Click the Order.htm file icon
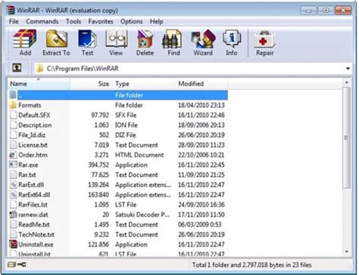 click(13, 155)
